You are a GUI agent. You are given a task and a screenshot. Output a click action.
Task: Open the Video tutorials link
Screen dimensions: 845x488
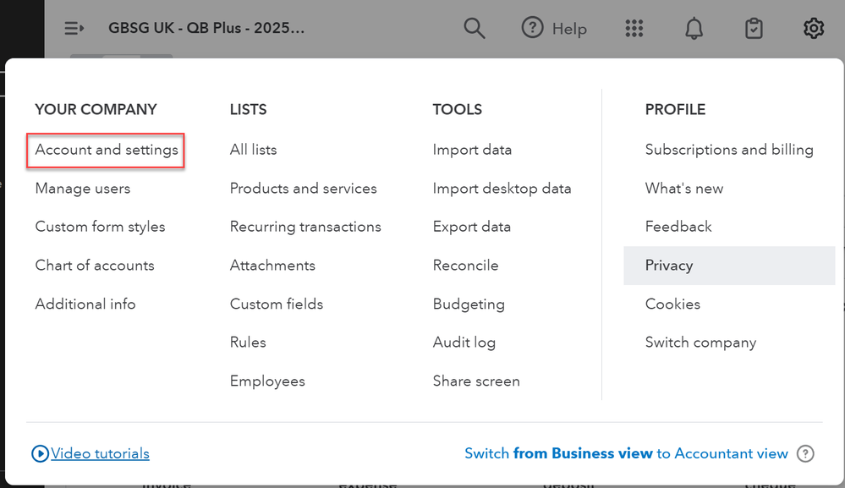101,453
